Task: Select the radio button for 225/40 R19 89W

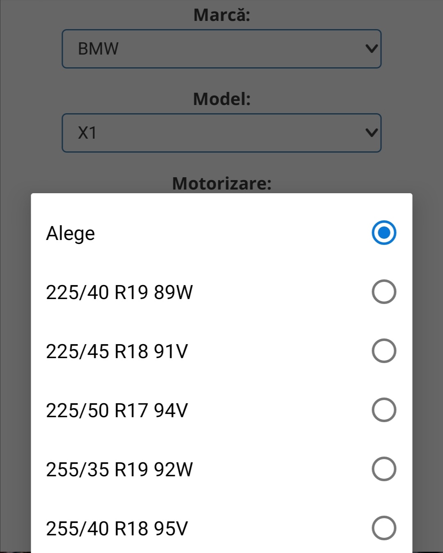Action: (x=384, y=292)
